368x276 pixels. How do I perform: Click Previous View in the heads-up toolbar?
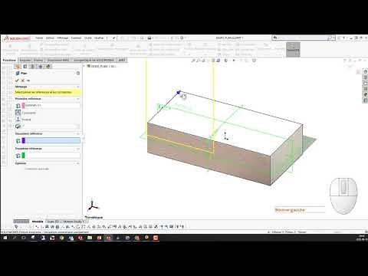pyautogui.click(x=204, y=61)
